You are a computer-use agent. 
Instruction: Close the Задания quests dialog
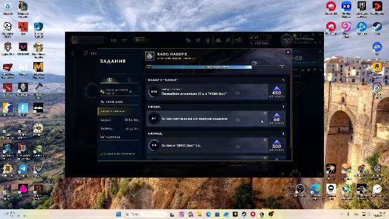(x=287, y=52)
